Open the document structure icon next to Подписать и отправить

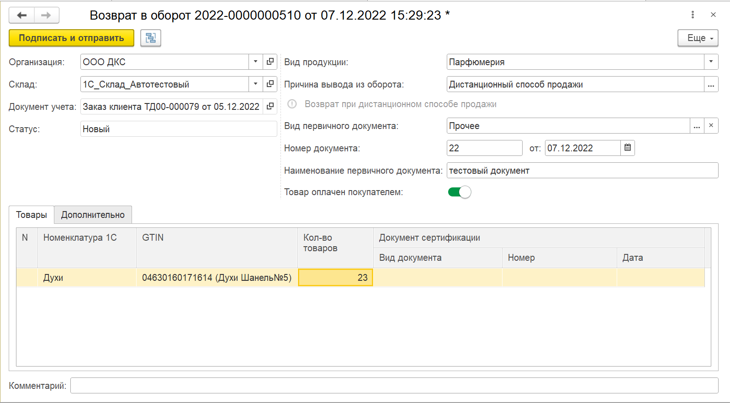pyautogui.click(x=151, y=38)
